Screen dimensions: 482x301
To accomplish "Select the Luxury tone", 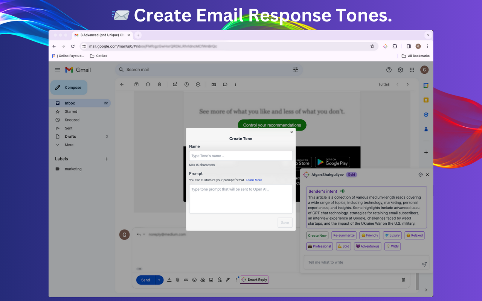I will [392, 236].
